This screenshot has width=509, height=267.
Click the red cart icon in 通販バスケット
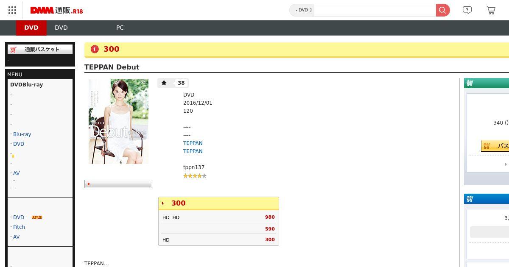pos(14,49)
